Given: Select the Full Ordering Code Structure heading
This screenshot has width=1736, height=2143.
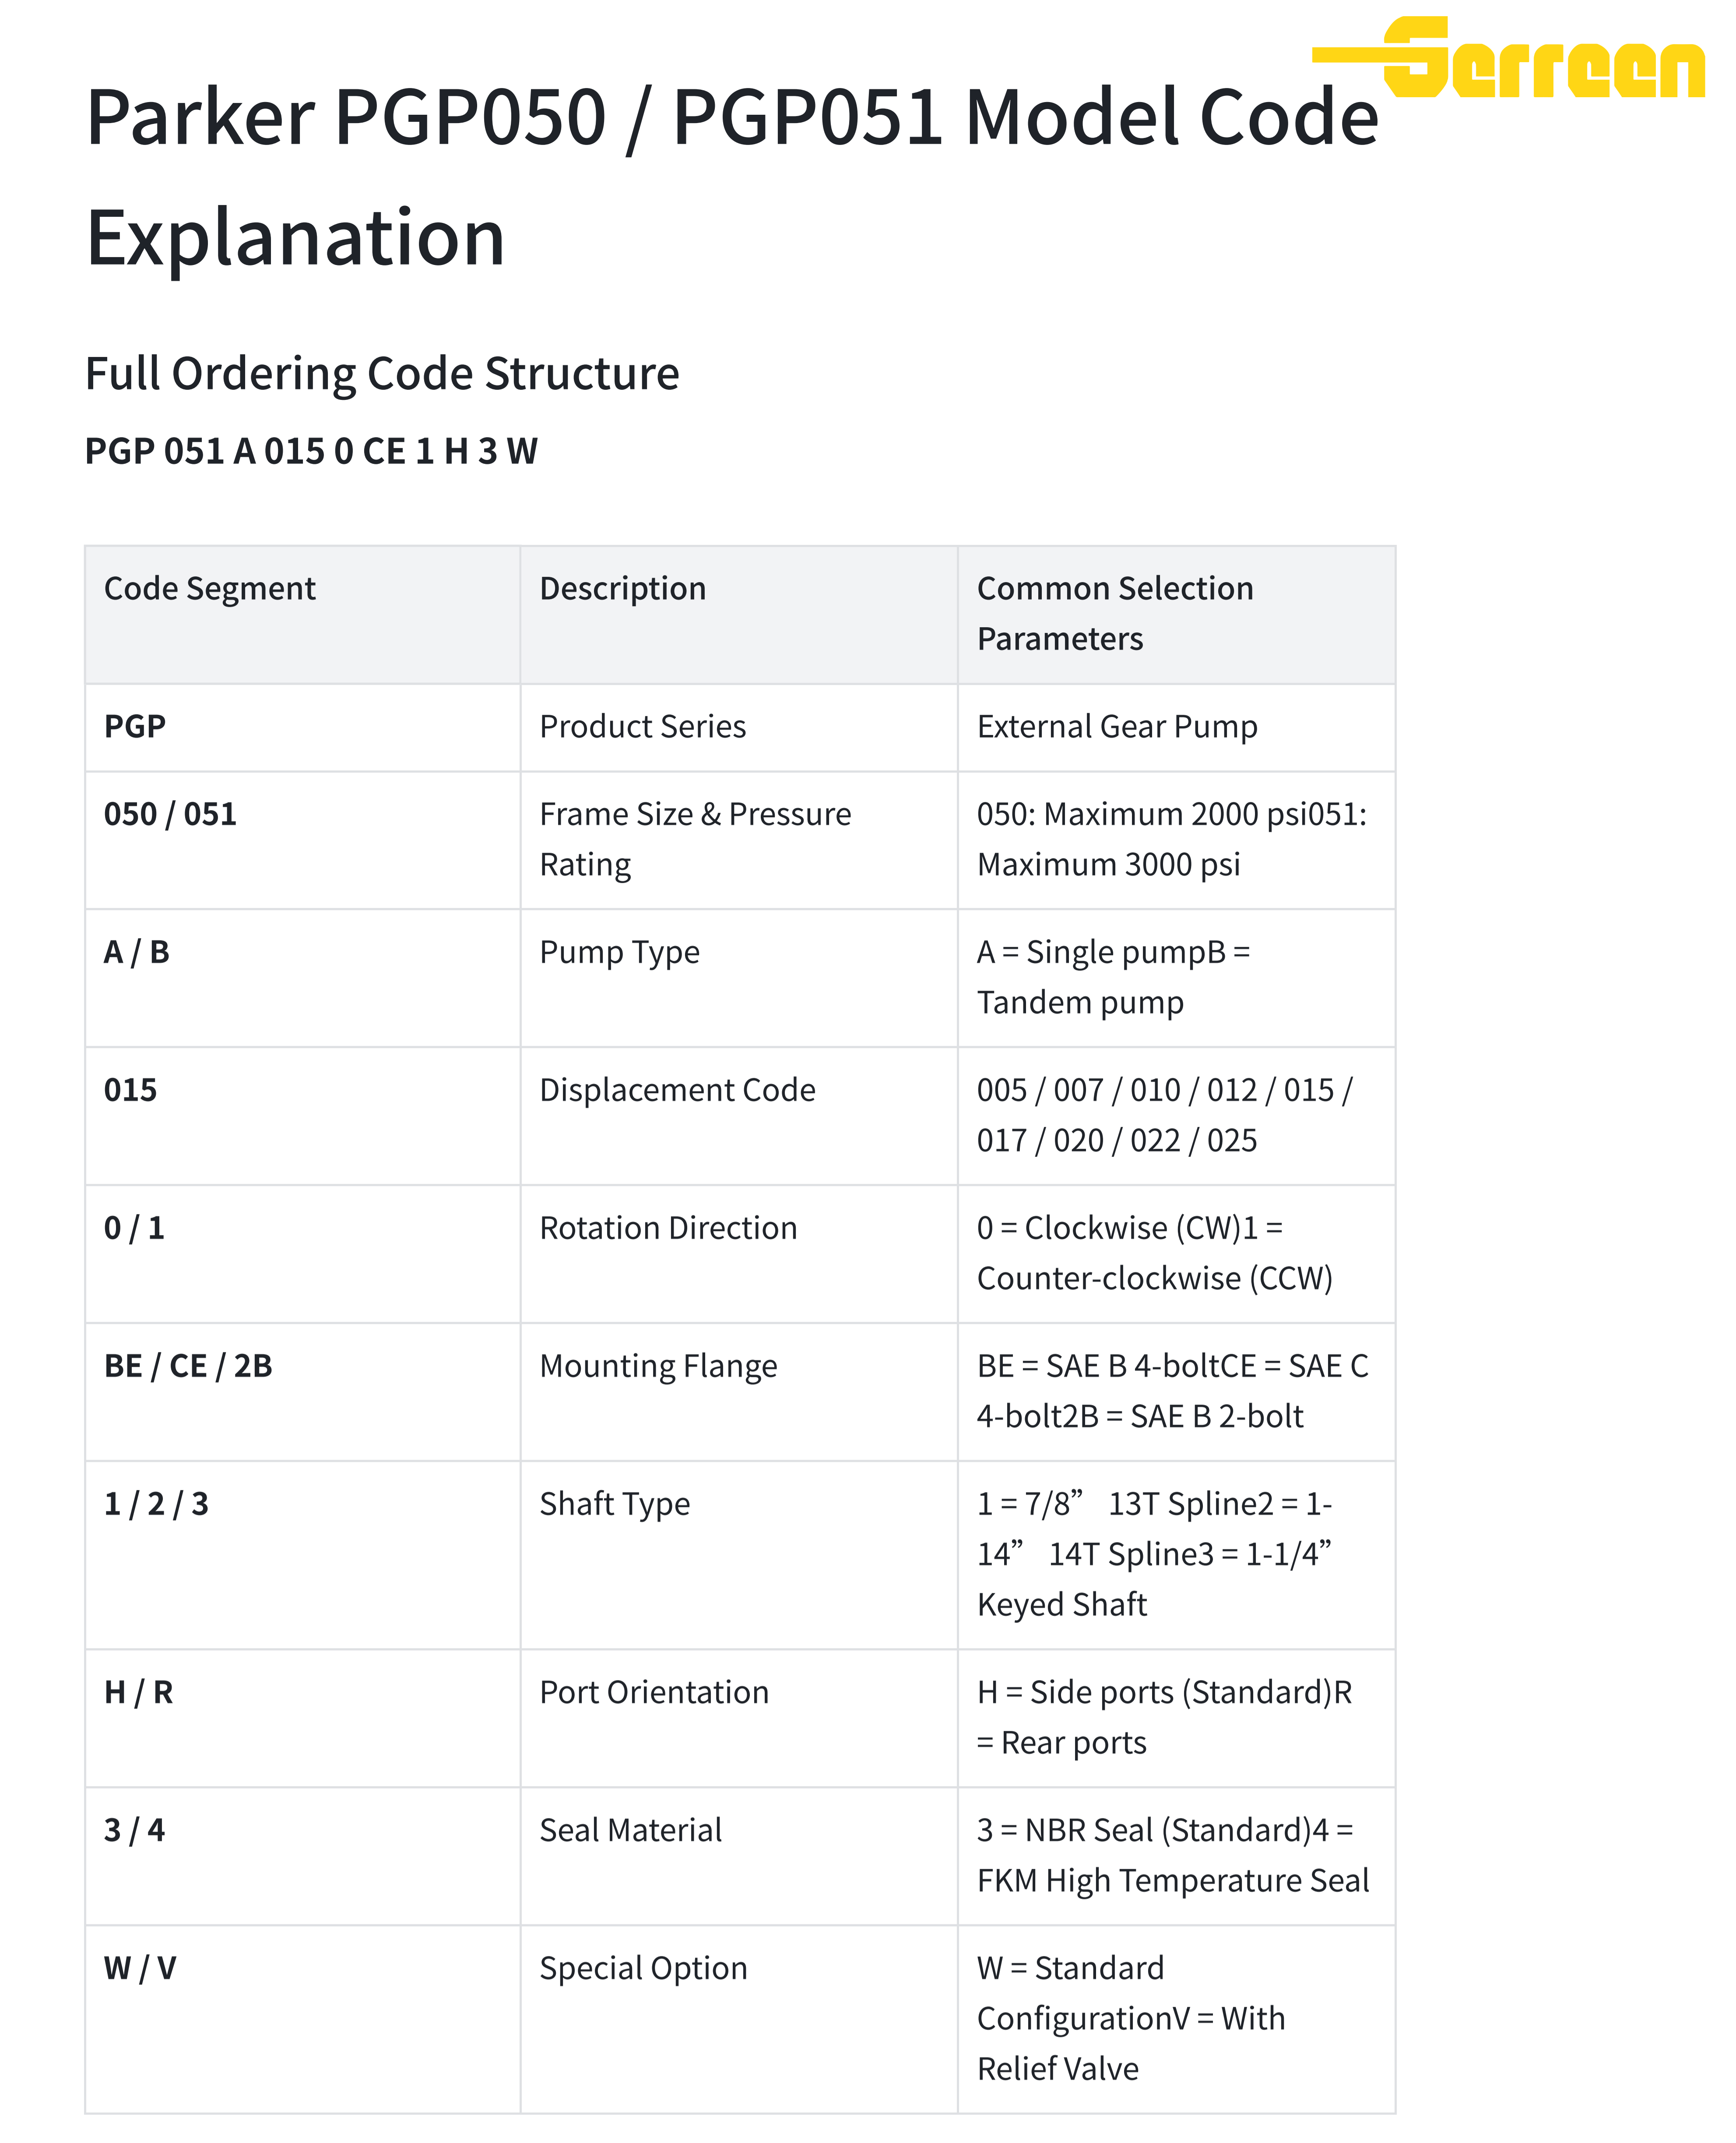Looking at the screenshot, I should 382,373.
